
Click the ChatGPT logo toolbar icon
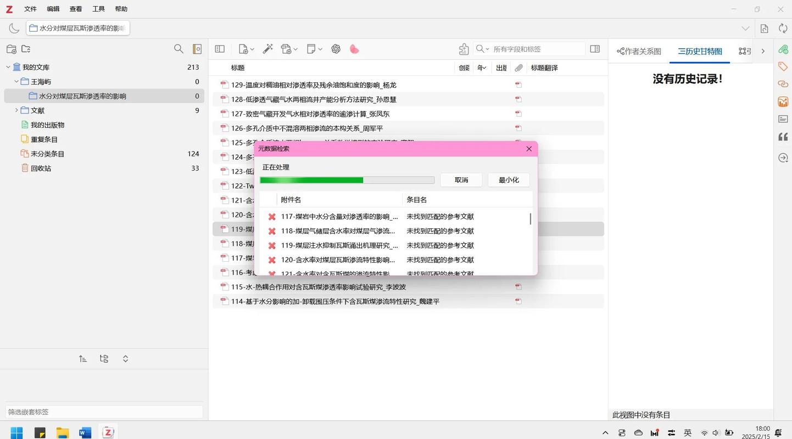coord(336,49)
